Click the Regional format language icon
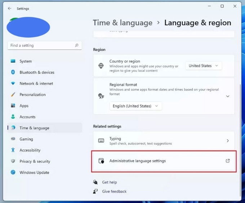Image resolution: width=245 pixels, height=203 pixels. (101, 96)
